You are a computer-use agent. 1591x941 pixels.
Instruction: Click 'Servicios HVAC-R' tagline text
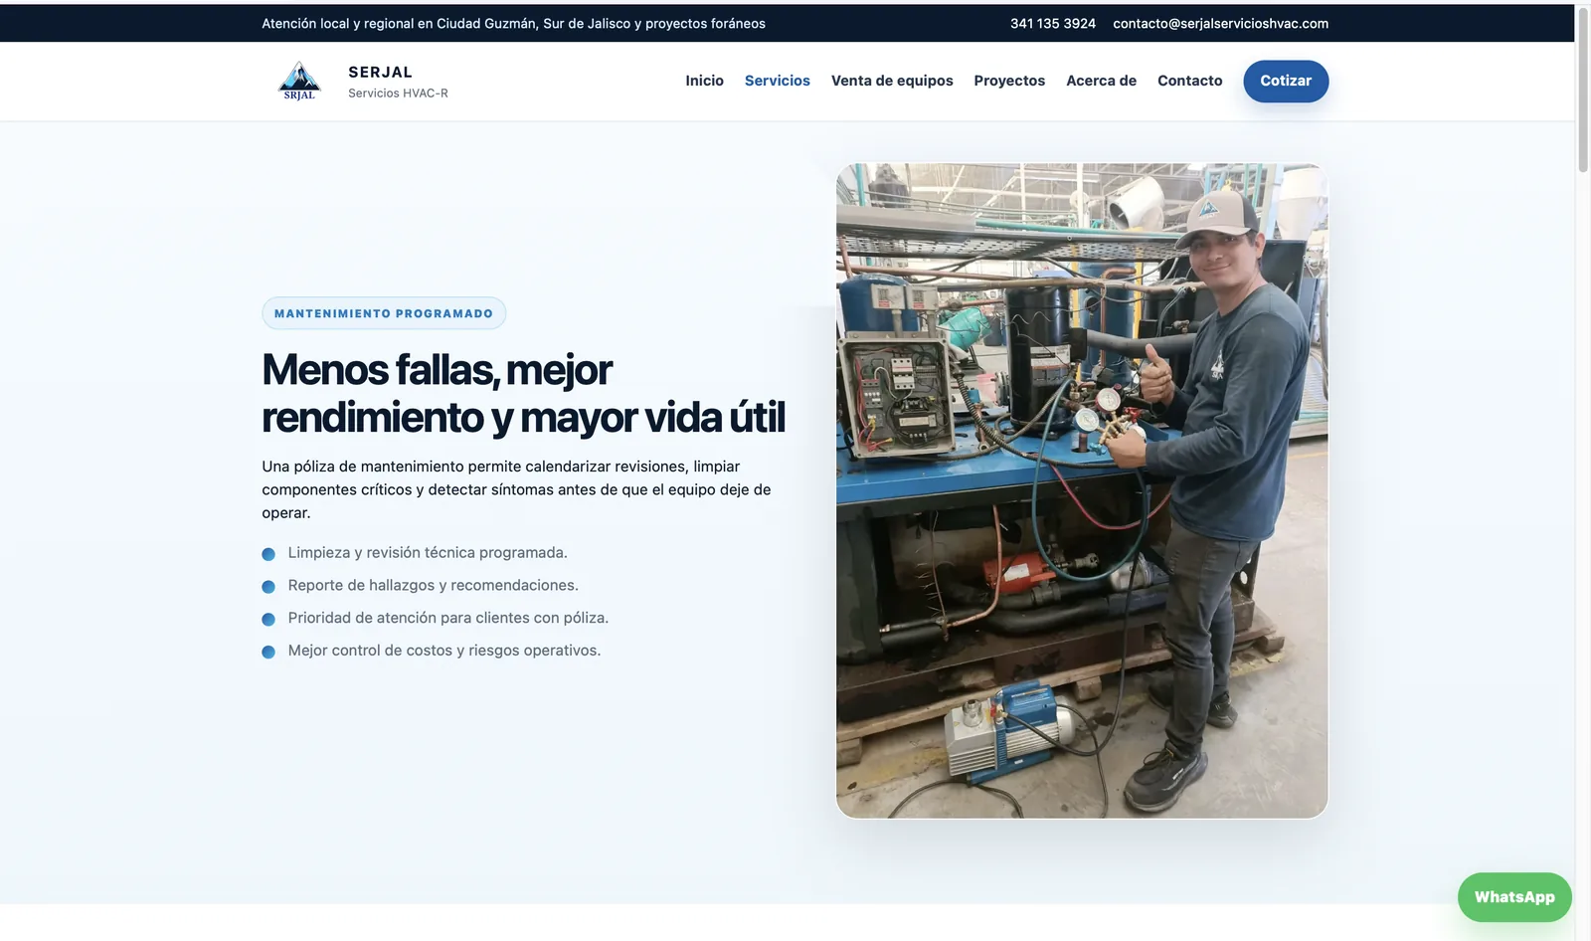[398, 94]
